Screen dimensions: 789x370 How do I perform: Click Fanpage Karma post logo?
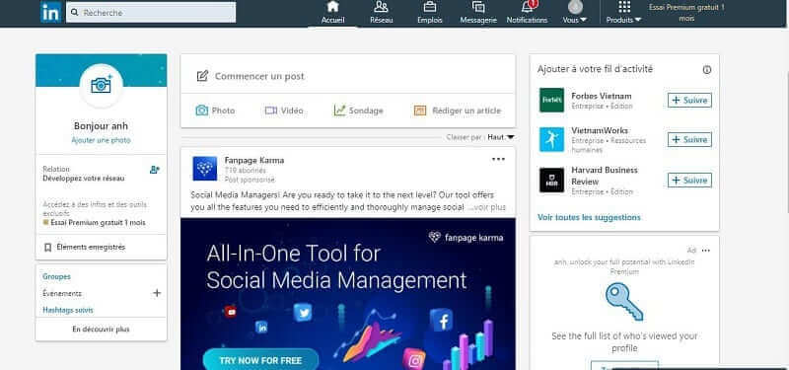(205, 169)
